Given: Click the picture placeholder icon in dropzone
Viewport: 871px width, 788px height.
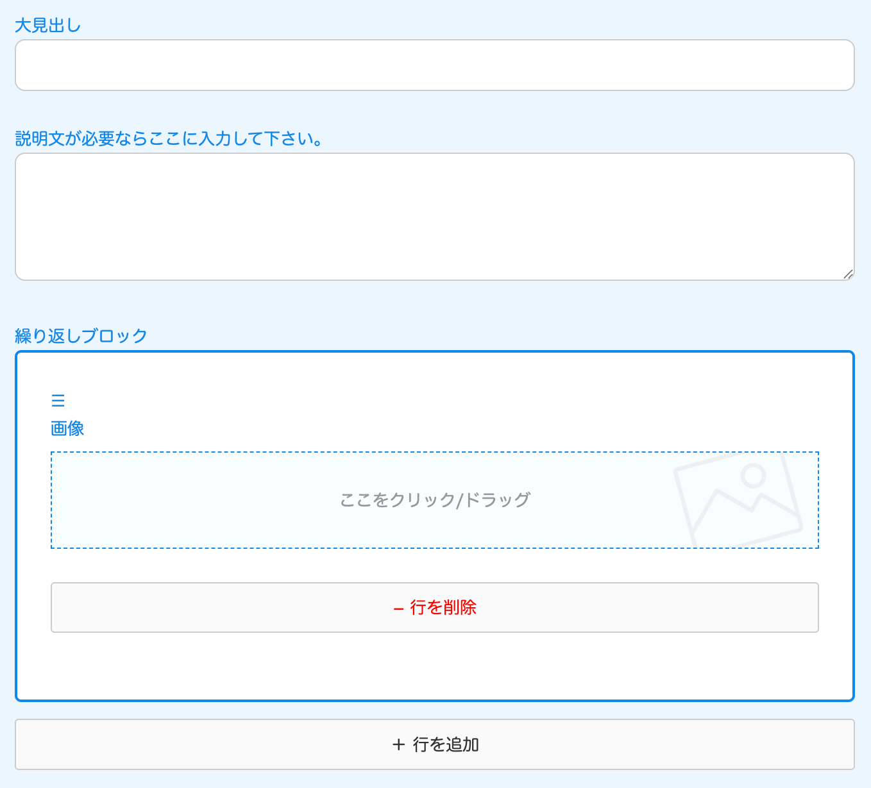Looking at the screenshot, I should pos(738,500).
